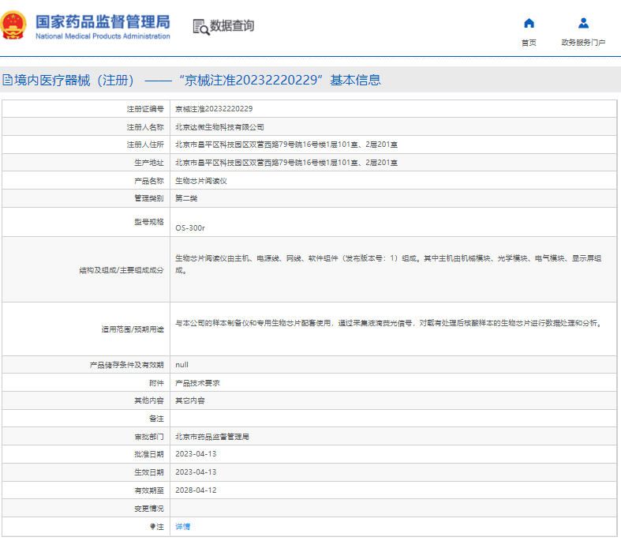621x541 pixels.
Task: Select management class 第二类
Action: coord(186,198)
